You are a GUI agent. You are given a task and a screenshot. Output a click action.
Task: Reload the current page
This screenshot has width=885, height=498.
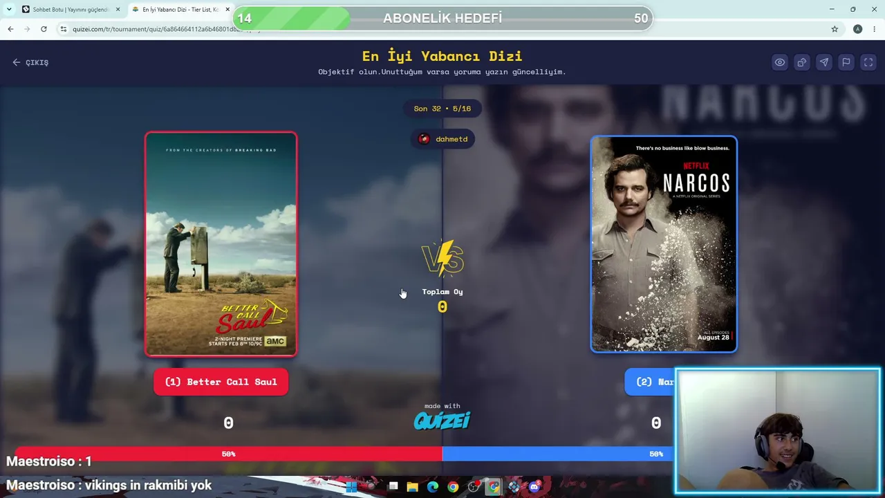pyautogui.click(x=44, y=29)
